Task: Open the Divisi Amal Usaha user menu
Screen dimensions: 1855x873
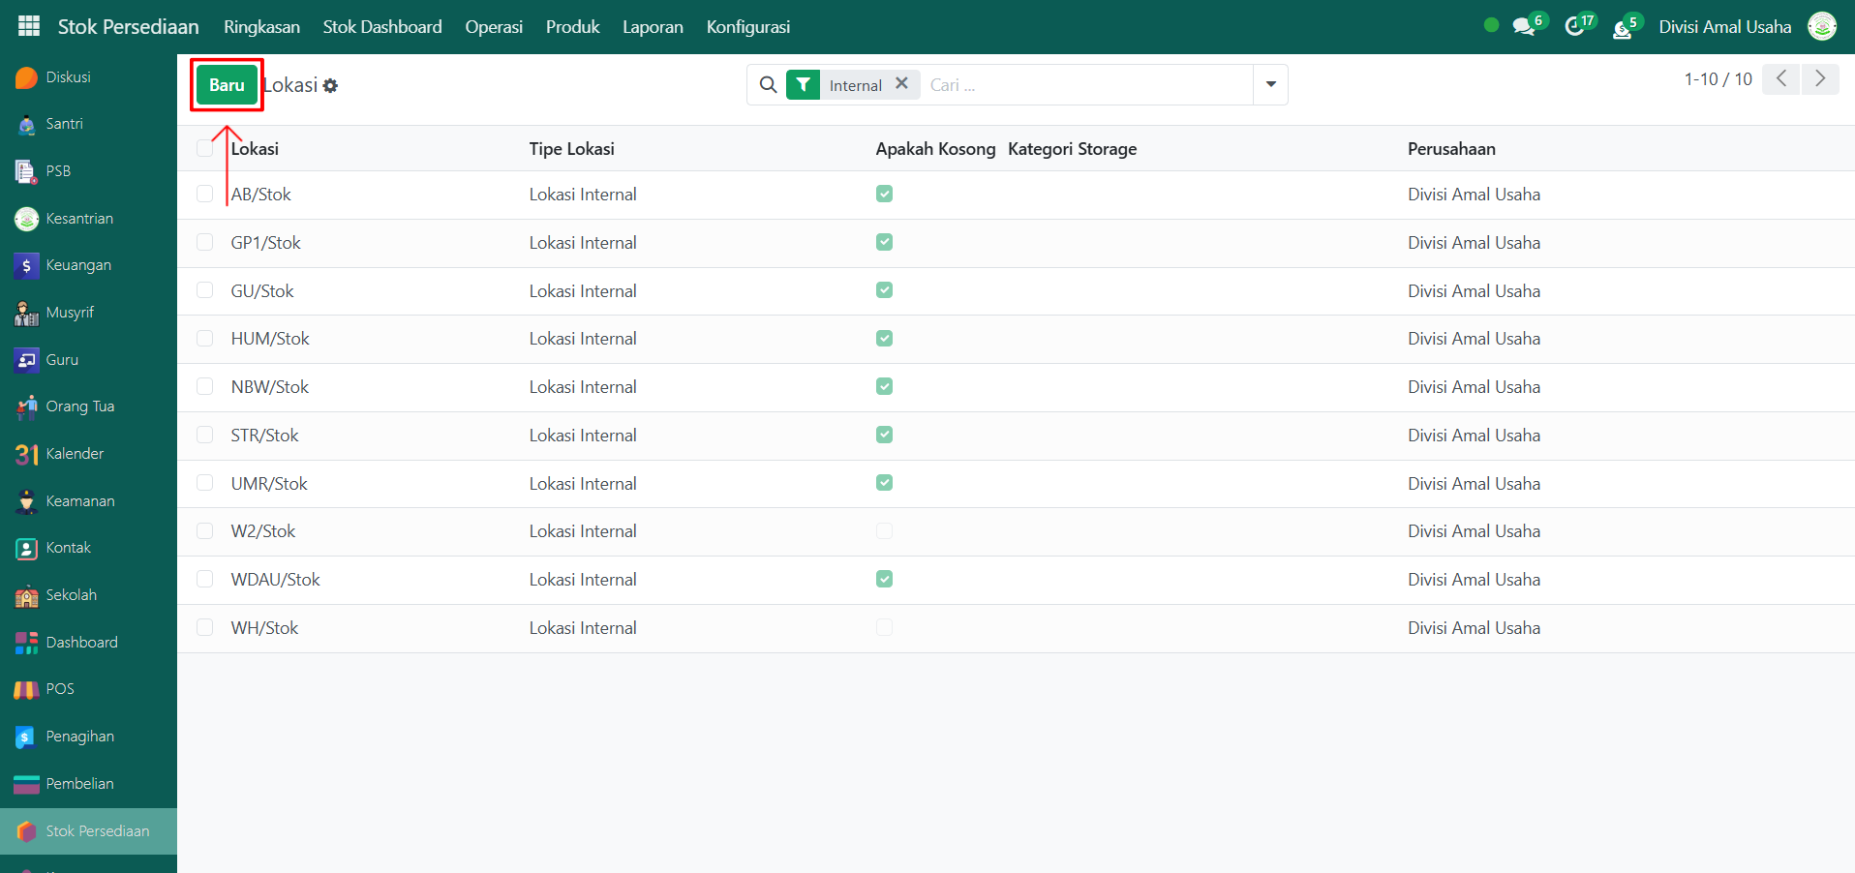Action: pos(1724,27)
